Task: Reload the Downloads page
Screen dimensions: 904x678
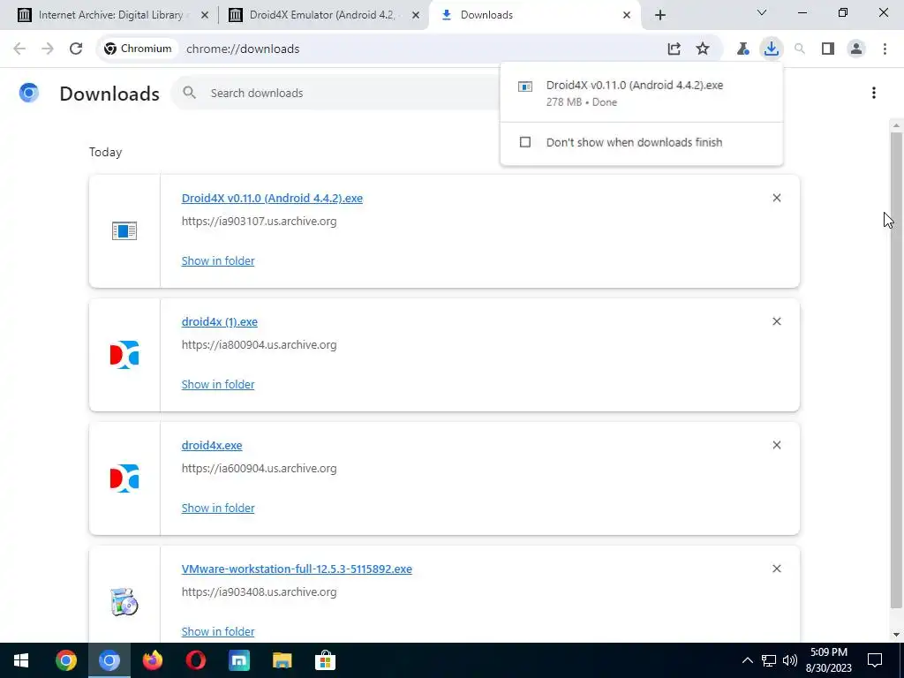Action: (76, 49)
